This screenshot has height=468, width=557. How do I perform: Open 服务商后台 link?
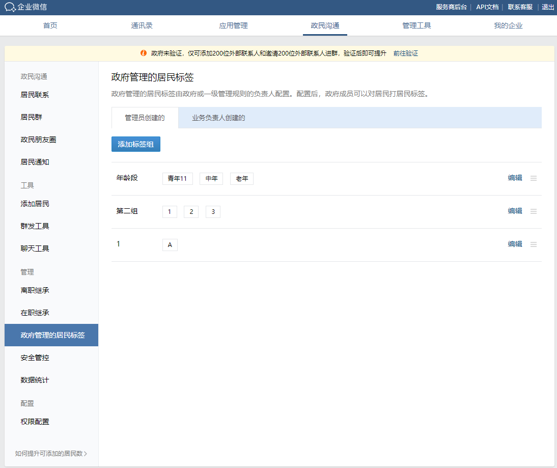[x=451, y=7]
